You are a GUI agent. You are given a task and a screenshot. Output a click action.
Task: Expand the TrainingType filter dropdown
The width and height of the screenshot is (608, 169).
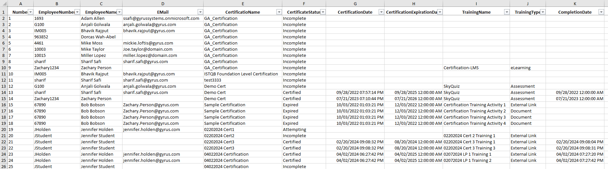coord(543,12)
